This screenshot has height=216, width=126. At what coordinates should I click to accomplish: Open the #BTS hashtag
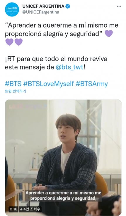point(13,84)
